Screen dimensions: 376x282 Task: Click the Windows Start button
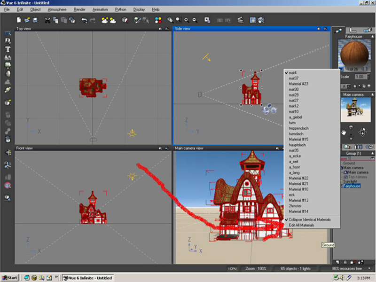click(10, 278)
